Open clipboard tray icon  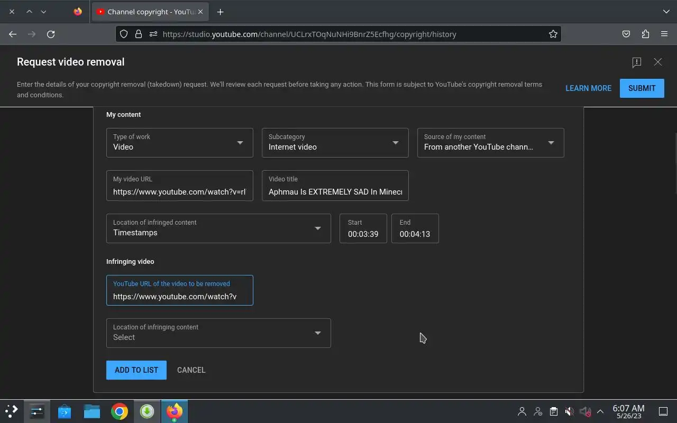[553, 411]
